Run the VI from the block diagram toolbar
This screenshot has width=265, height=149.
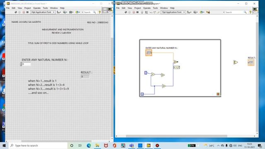click(x=126, y=12)
